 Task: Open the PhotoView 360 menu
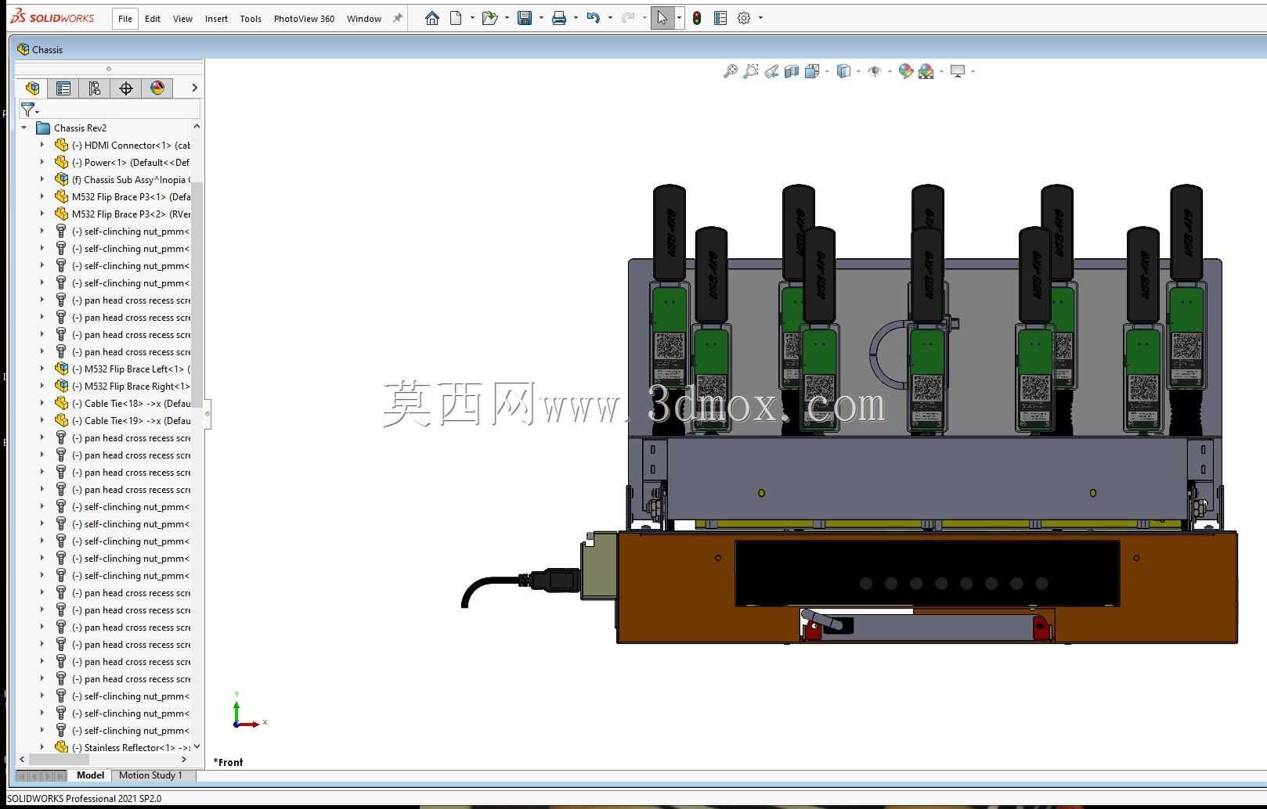304,18
